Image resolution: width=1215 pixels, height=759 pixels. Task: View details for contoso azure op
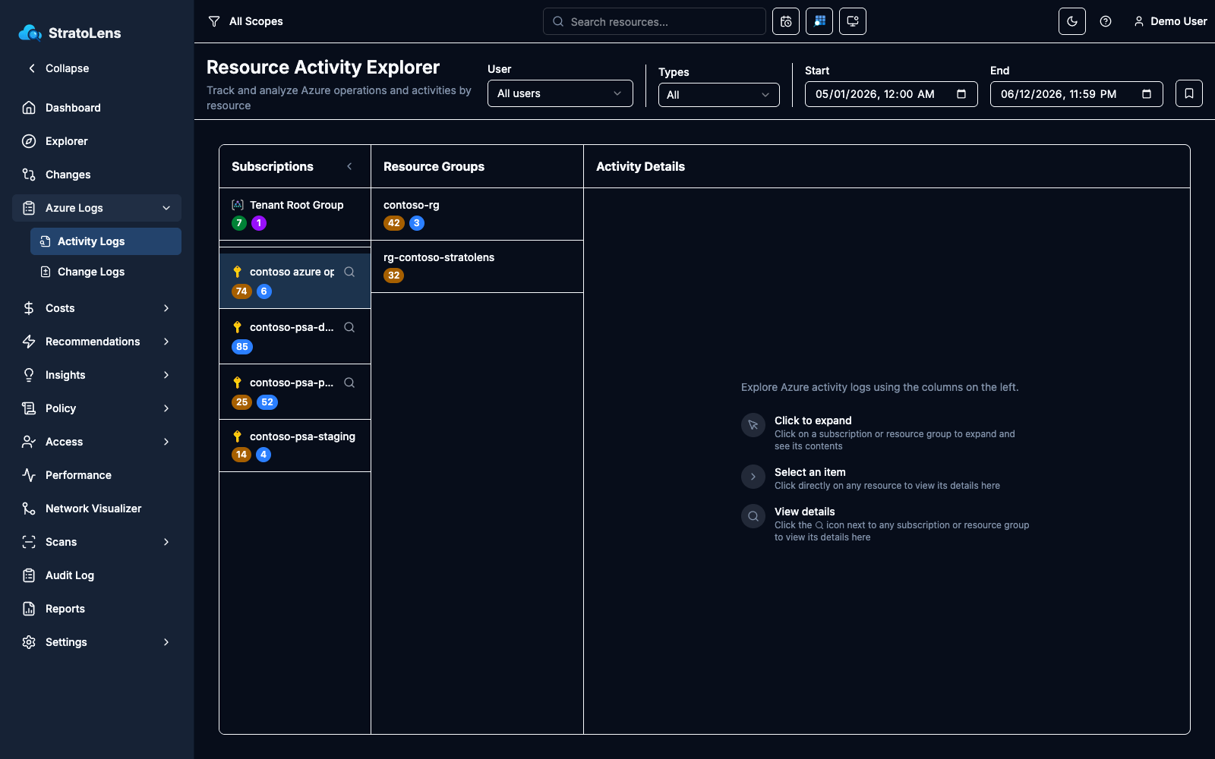pyautogui.click(x=349, y=272)
